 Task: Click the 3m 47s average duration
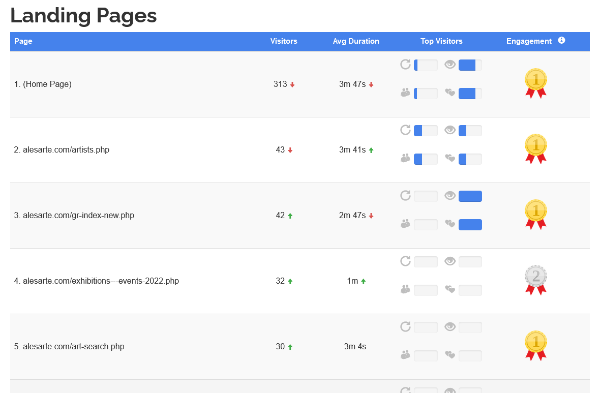pos(352,84)
